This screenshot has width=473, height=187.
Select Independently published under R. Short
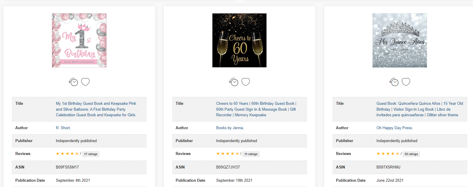(x=76, y=141)
